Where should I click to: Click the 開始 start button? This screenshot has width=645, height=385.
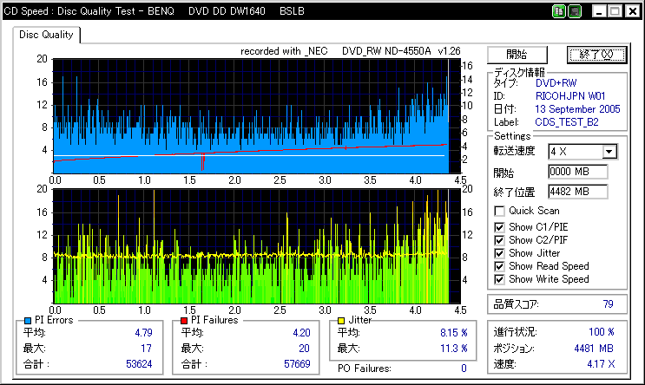click(x=517, y=55)
